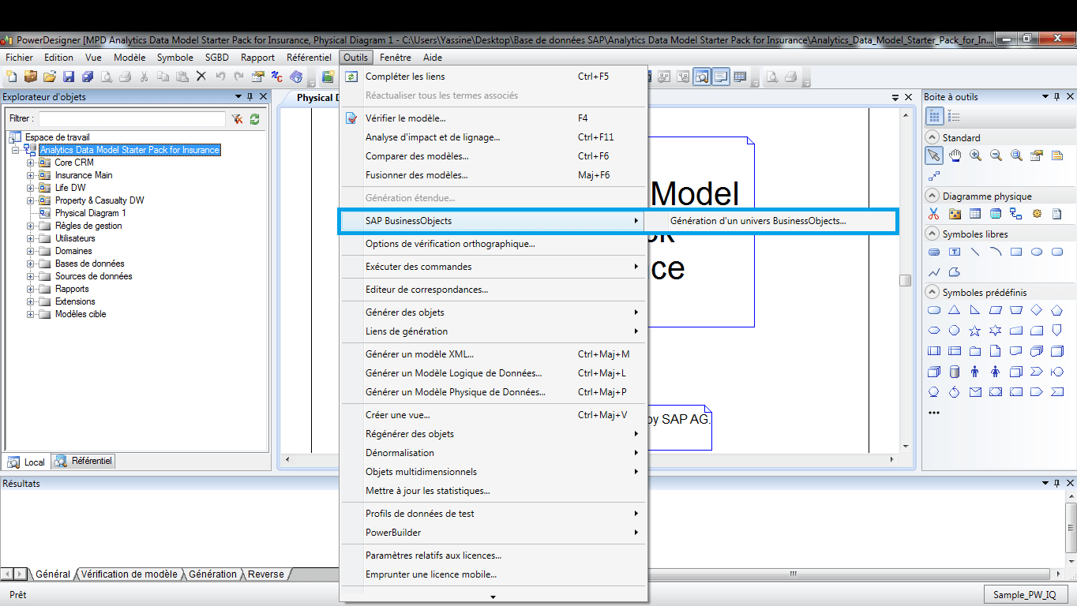The height and width of the screenshot is (606, 1077).
Task: Click the Sample_PW_IQ status bar button
Action: click(x=1026, y=595)
